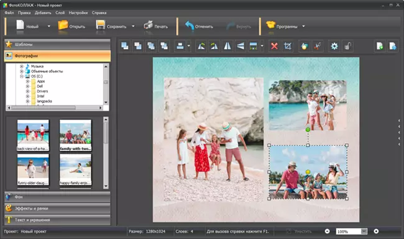The image size is (404, 239).
Task: Select the happy-family-enjo... thumbnail
Action: pyautogui.click(x=75, y=169)
